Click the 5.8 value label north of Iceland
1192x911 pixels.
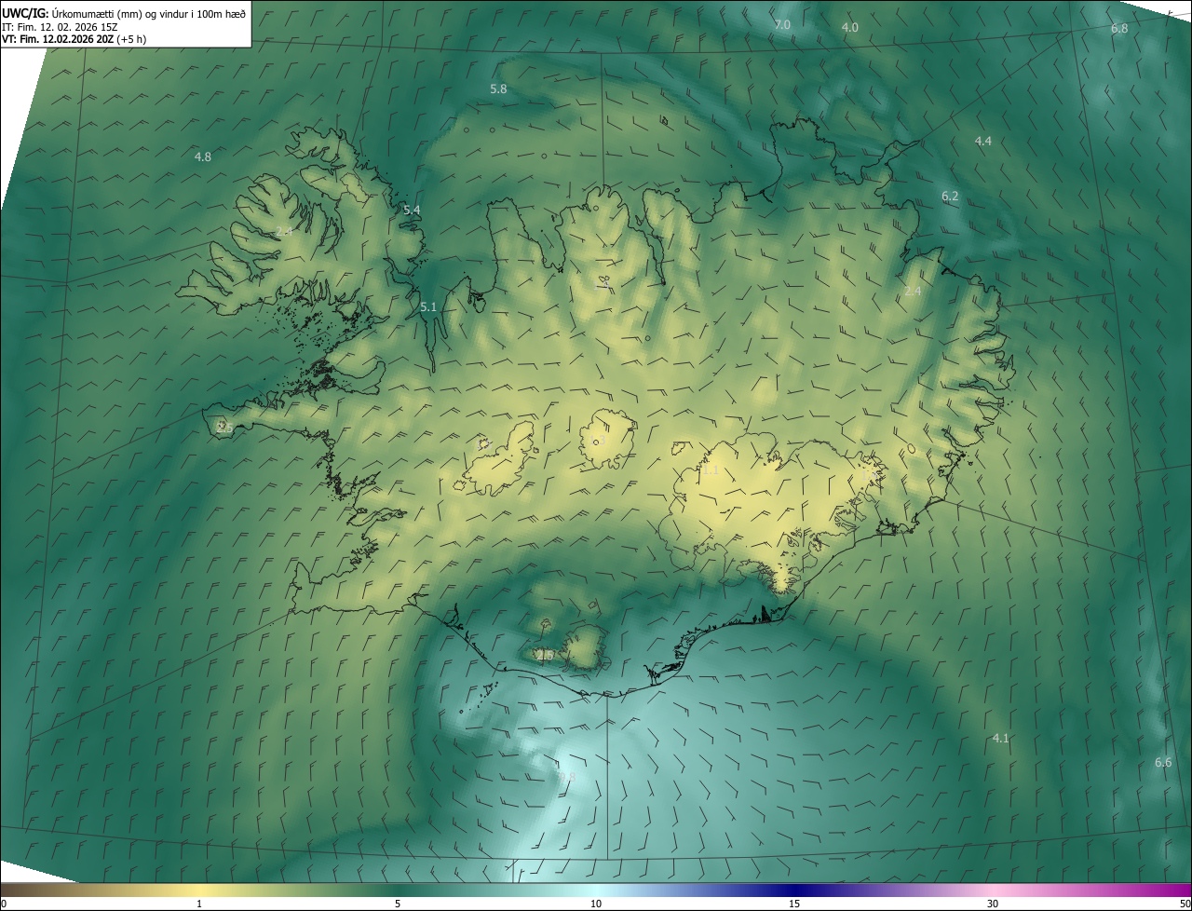click(498, 89)
